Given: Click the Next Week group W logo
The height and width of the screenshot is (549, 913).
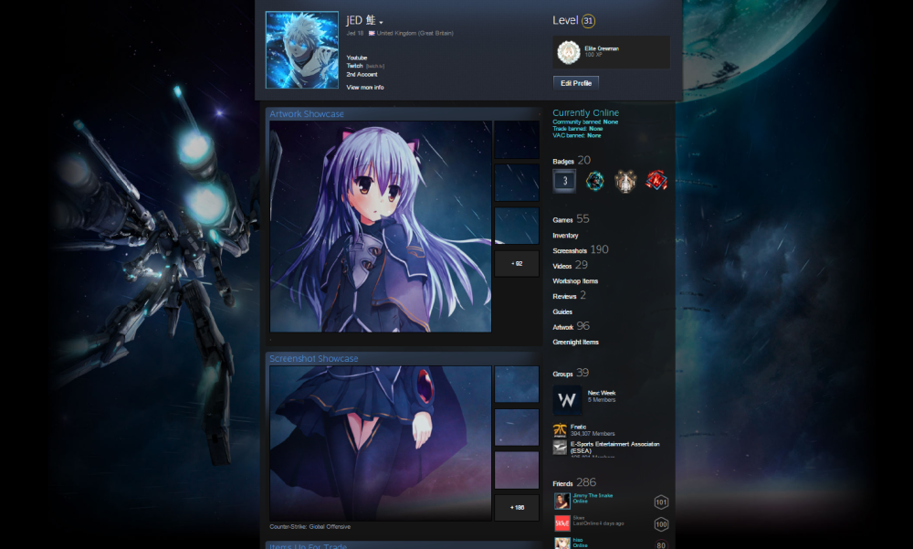Looking at the screenshot, I should pos(566,400).
